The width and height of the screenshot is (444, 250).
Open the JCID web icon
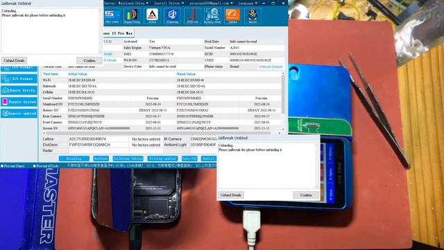click(x=192, y=16)
